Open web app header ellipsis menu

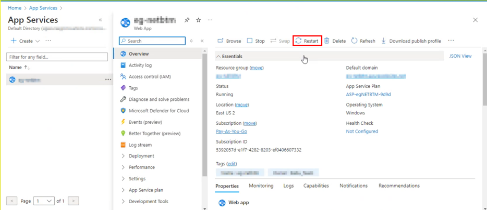tap(210, 20)
